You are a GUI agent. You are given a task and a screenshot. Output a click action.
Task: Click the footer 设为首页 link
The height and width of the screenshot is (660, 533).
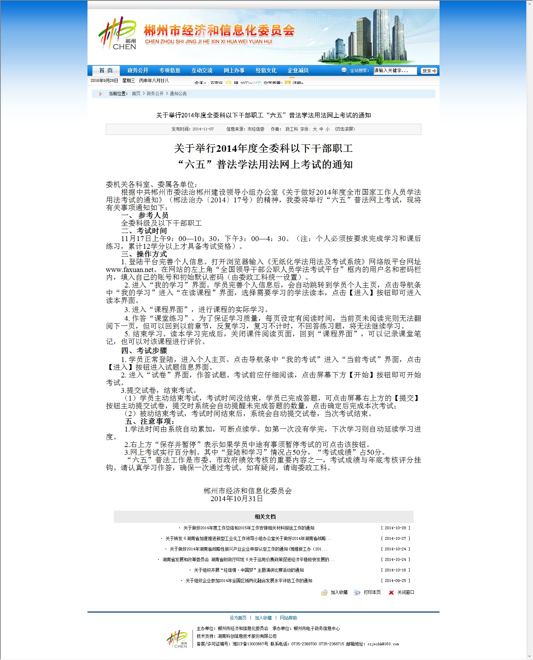pyautogui.click(x=238, y=618)
